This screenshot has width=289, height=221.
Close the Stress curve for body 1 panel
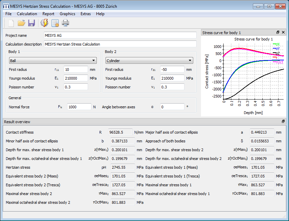pyautogui.click(x=283, y=32)
